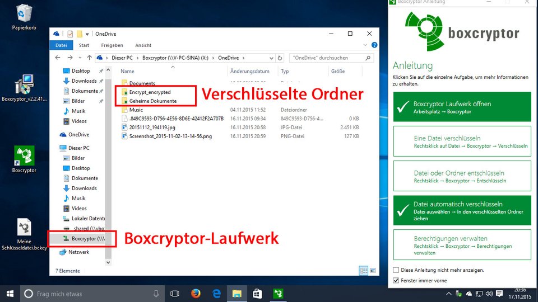The height and width of the screenshot is (302, 538).
Task: Click new folder icon in Explorer title bar
Action: [79, 34]
